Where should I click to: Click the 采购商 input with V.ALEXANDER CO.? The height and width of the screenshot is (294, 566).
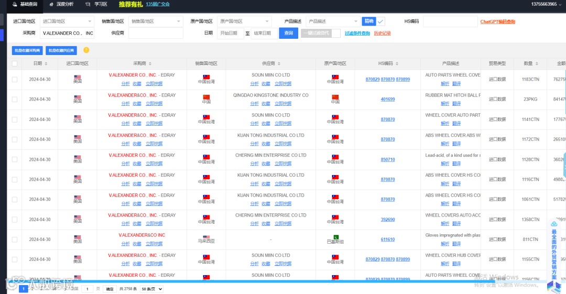point(67,33)
